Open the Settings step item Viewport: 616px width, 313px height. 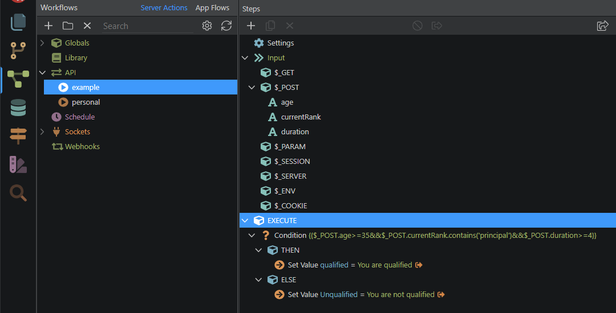[x=280, y=43]
